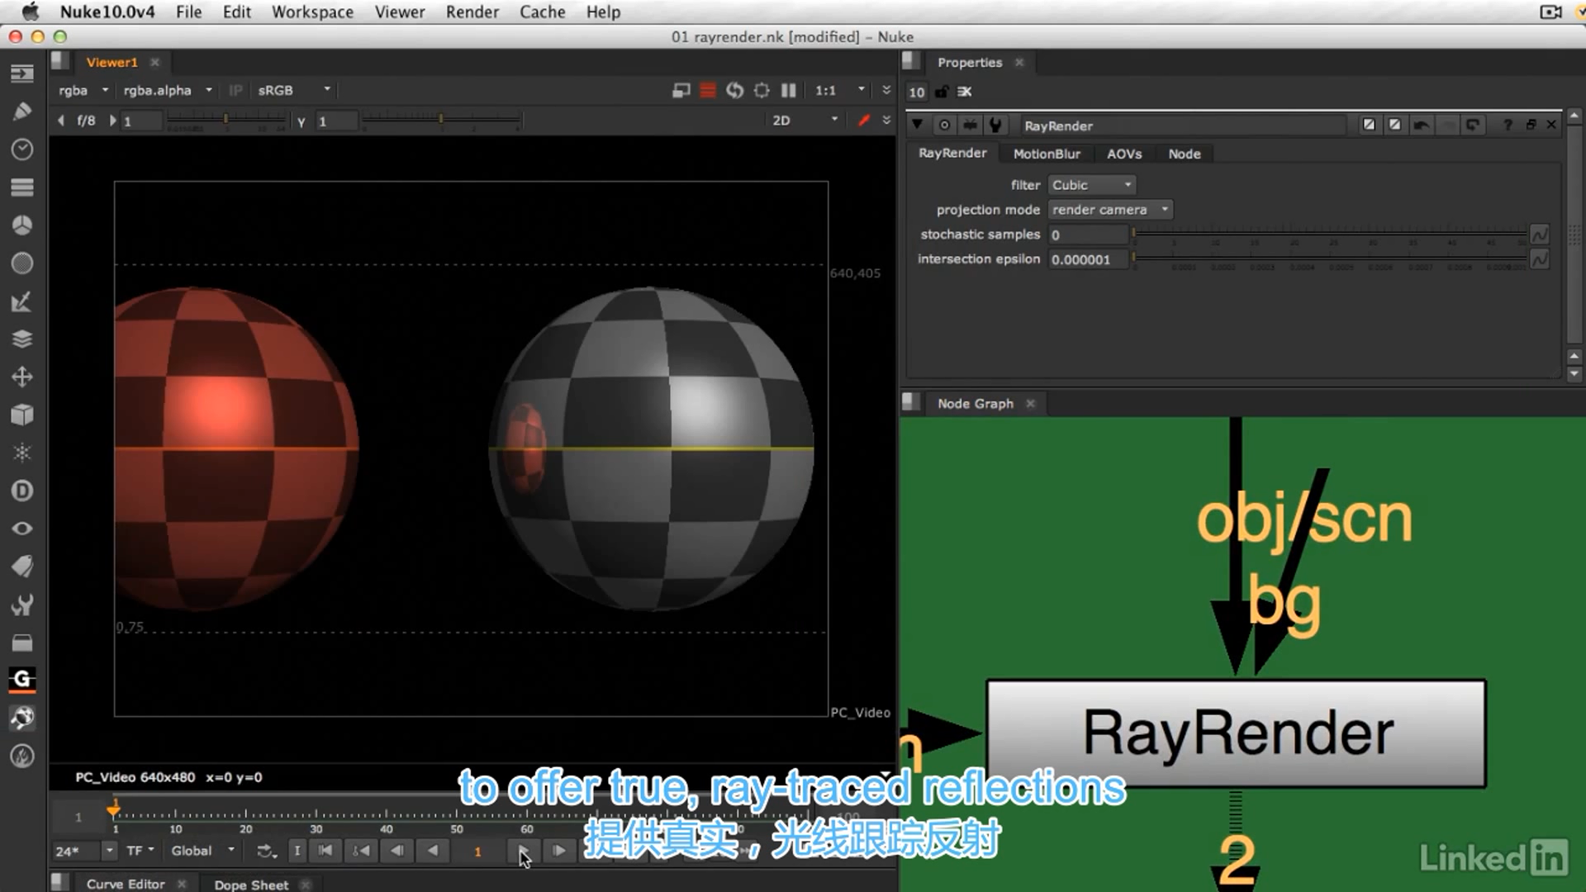Click the stochastic samples input field

click(1088, 235)
